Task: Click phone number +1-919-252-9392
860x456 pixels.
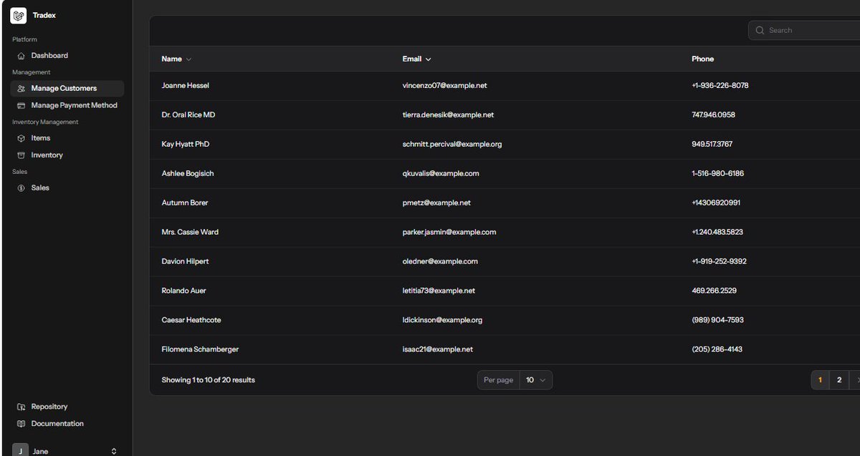Action: click(x=719, y=262)
